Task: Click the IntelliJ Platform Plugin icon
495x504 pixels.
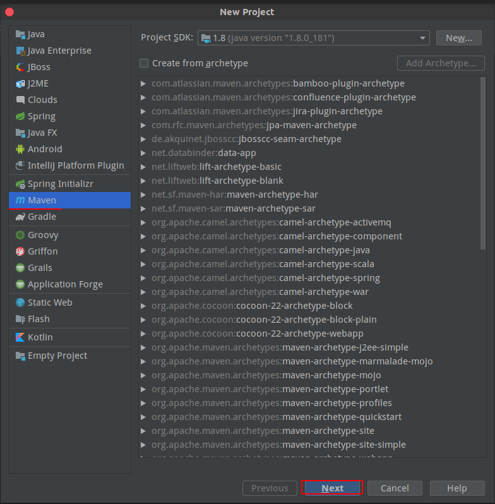Action: [20, 165]
